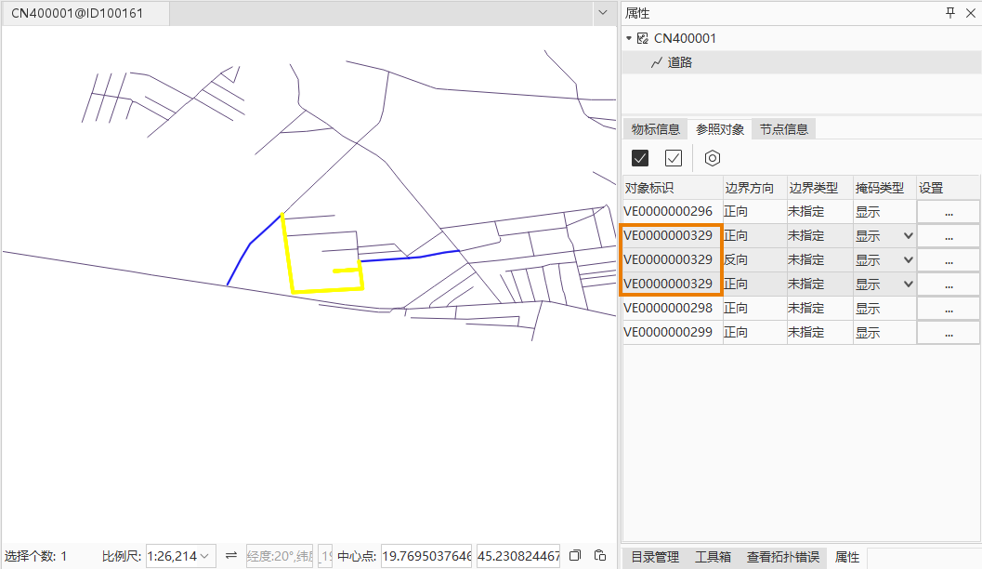Image resolution: width=982 pixels, height=569 pixels.
Task: Click the settings button for VE0000000299 row
Action: [948, 333]
